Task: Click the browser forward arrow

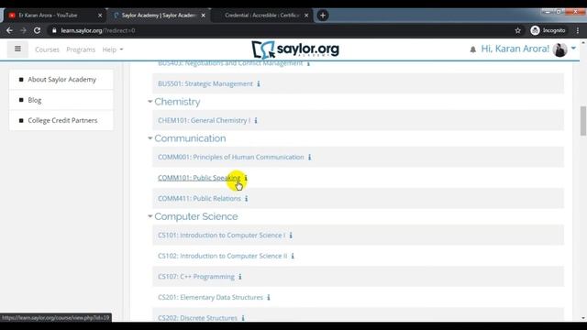Action: coord(23,30)
